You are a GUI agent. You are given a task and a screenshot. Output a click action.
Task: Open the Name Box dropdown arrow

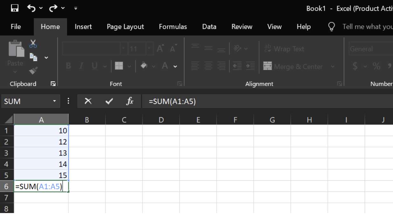pos(54,101)
